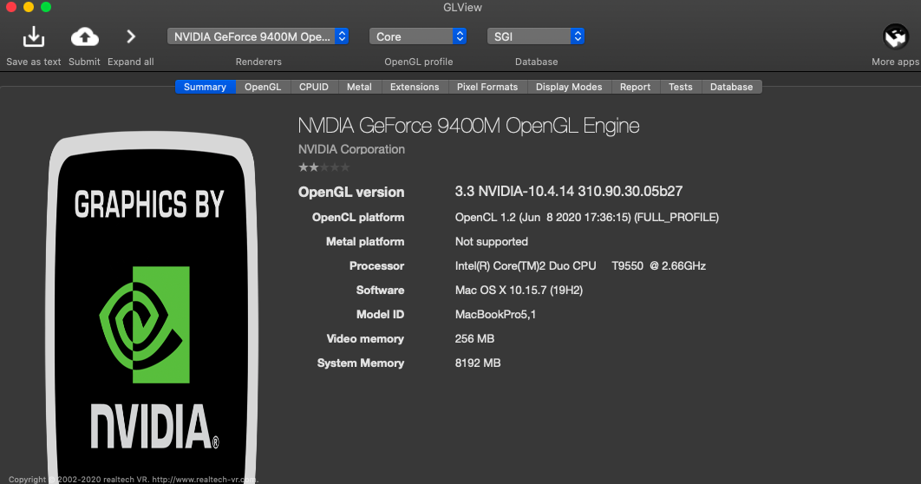The height and width of the screenshot is (484, 921).
Task: Click the Save as text download icon
Action: click(34, 36)
